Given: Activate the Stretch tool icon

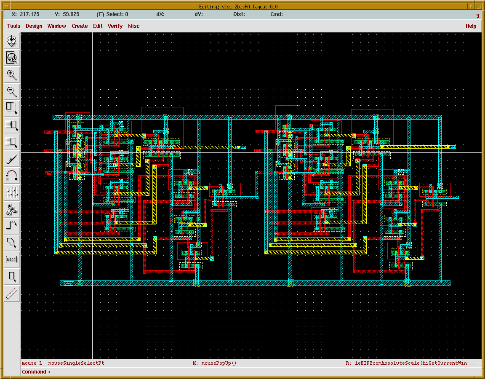Looking at the screenshot, I should point(12,108).
